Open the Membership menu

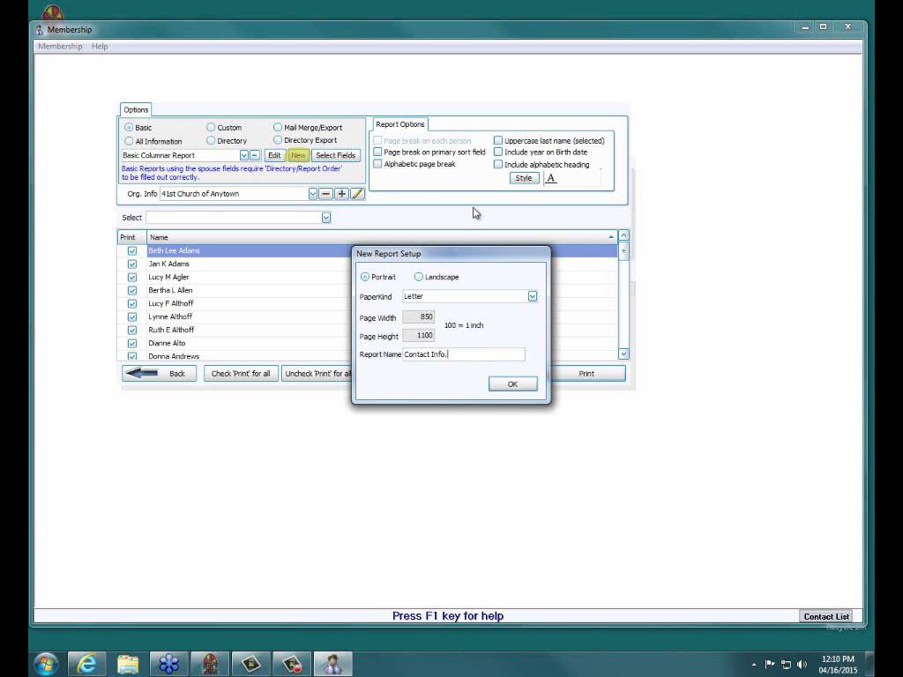pos(60,47)
